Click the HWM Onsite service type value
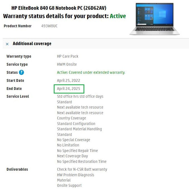Viewport: 189px width, 191px height. [67, 64]
